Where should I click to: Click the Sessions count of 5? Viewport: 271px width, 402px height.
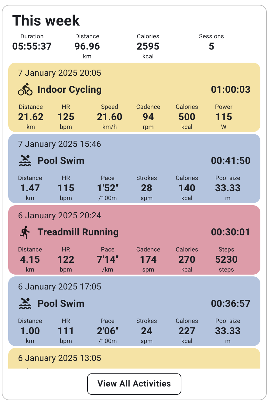click(211, 46)
